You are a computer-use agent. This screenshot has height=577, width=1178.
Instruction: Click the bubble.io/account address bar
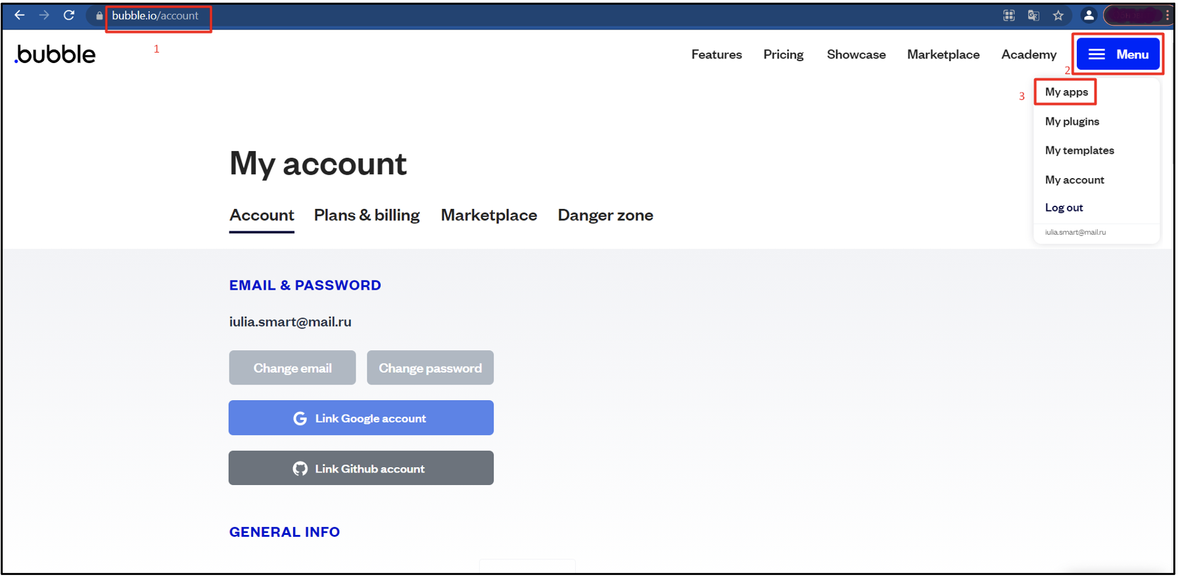tap(155, 16)
